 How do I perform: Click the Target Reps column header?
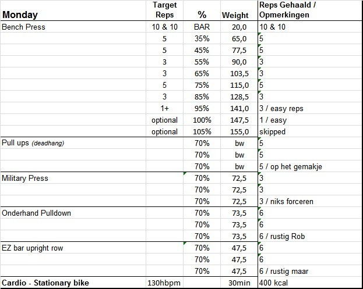[x=164, y=10]
